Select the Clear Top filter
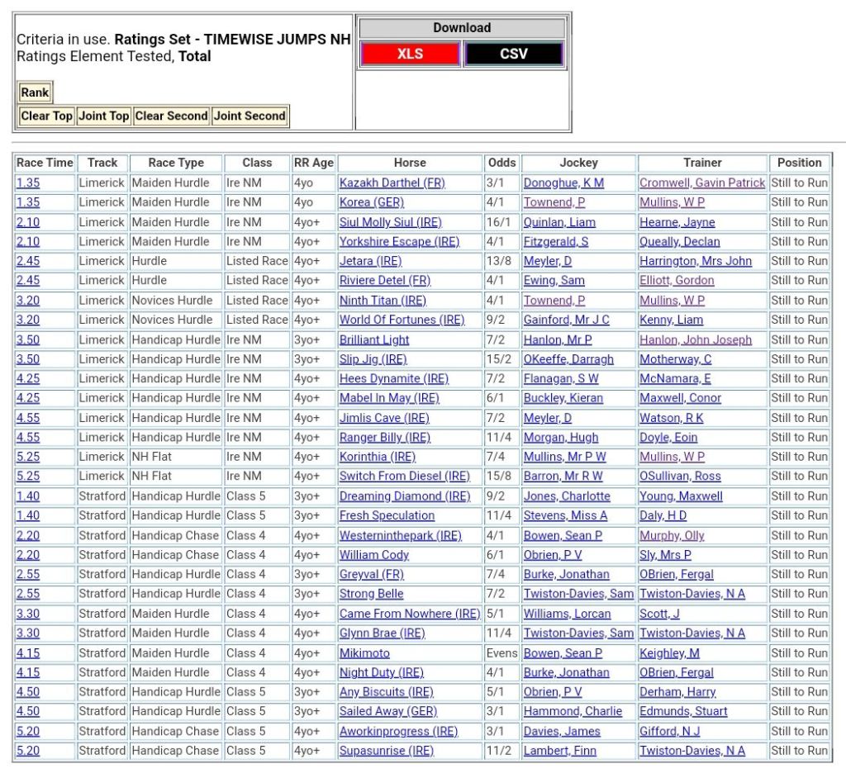This screenshot has height=778, width=846. [x=47, y=116]
